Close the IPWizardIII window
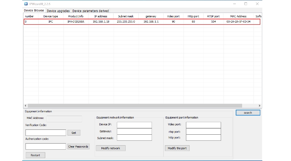The image size is (291, 161). click(257, 4)
